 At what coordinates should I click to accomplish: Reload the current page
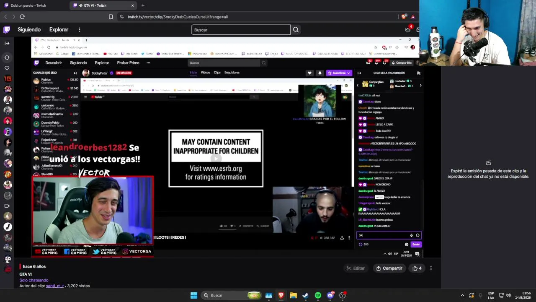point(22,17)
